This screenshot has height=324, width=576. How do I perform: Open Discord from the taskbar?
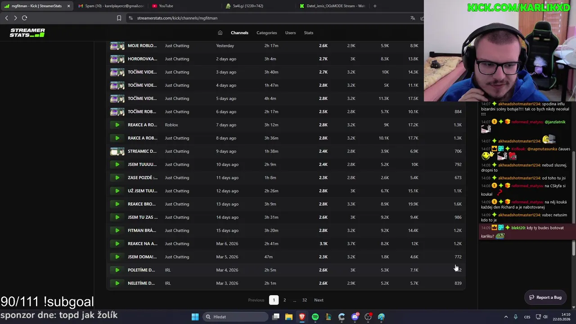355,317
